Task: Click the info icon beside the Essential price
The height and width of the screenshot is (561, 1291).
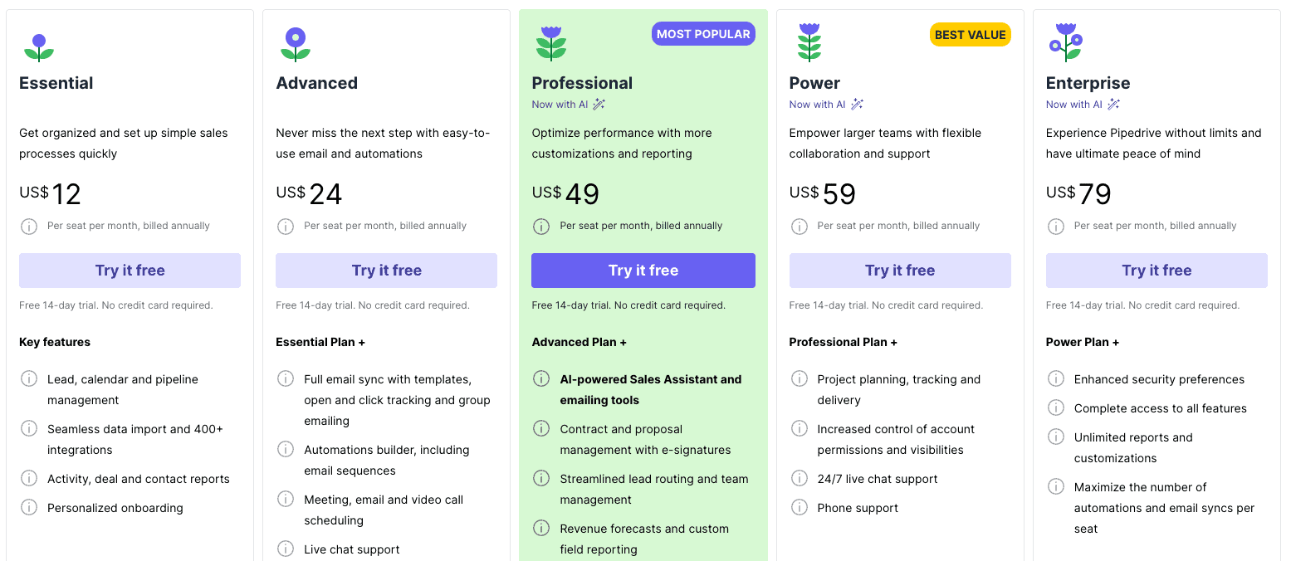Action: [x=29, y=227]
